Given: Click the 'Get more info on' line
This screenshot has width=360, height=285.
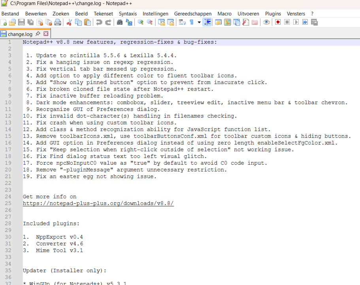Looking at the screenshot, I should click(x=49, y=197).
